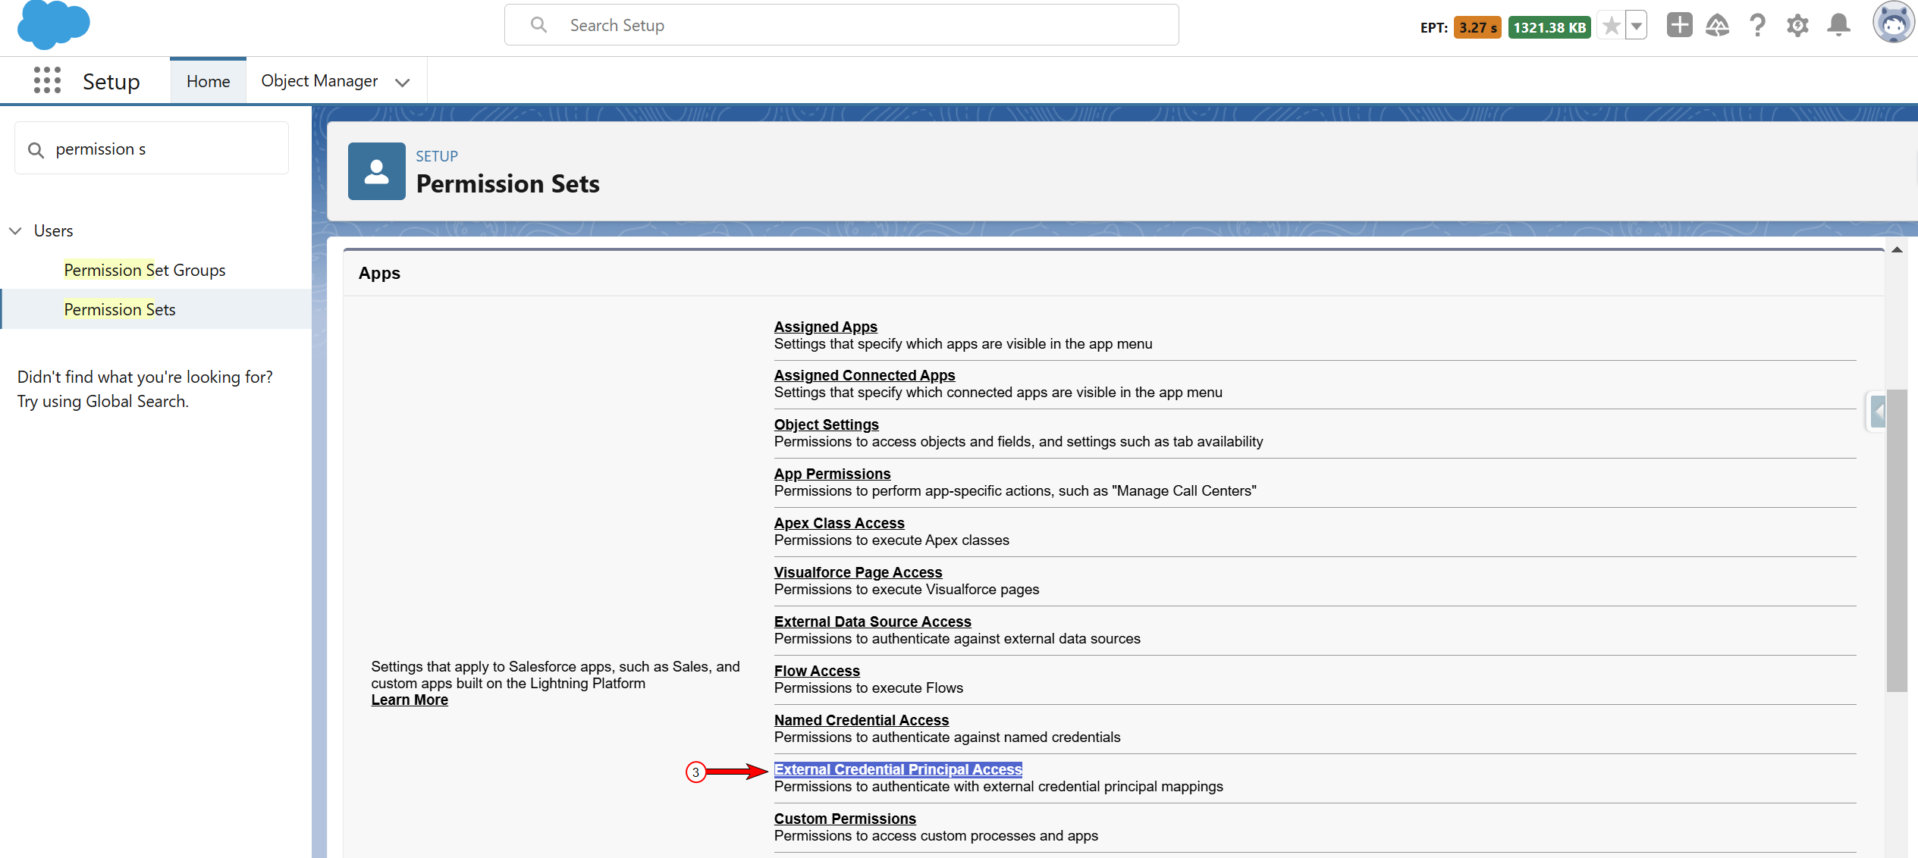The width and height of the screenshot is (1918, 858).
Task: Open the Trailhead guidance icon
Action: click(x=1717, y=26)
